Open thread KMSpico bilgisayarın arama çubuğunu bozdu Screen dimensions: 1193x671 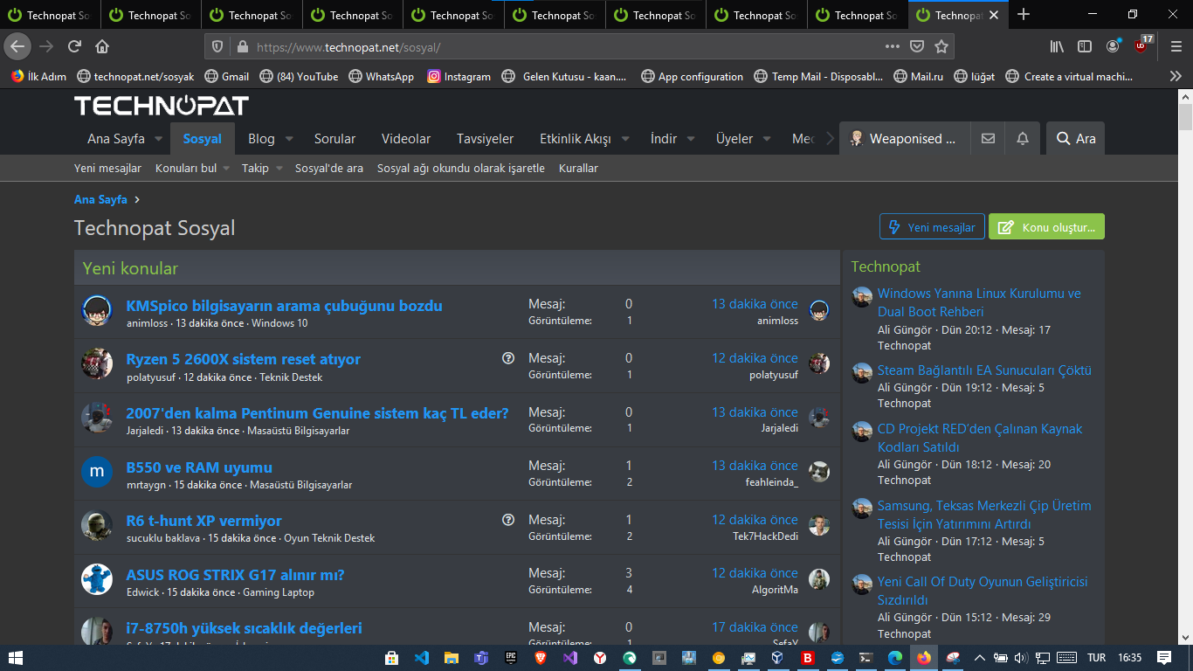[284, 306]
